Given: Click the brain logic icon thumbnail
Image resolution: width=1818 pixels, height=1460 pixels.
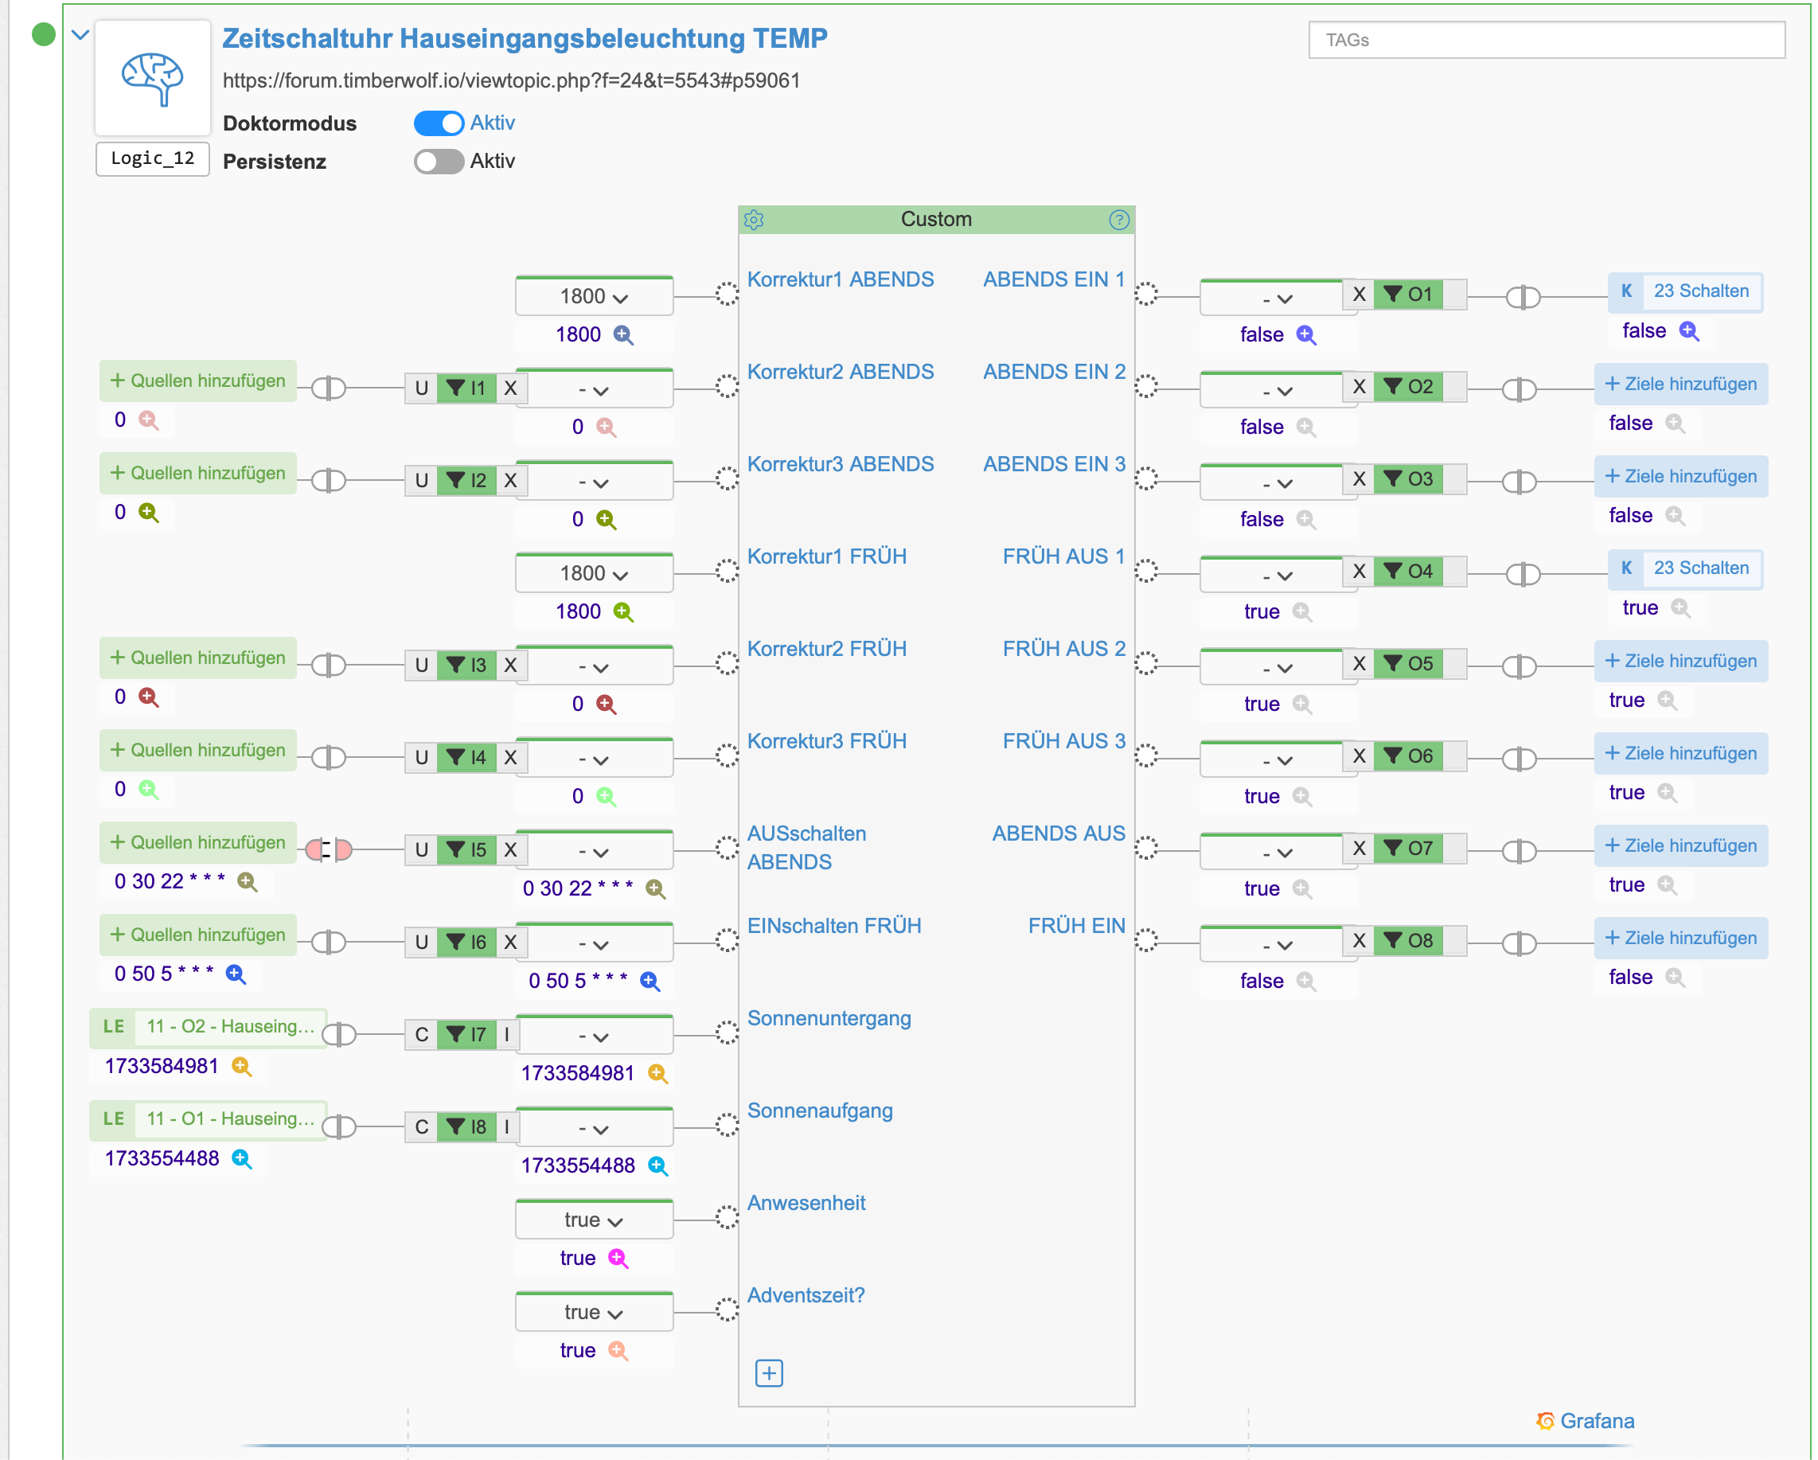Looking at the screenshot, I should (x=153, y=79).
